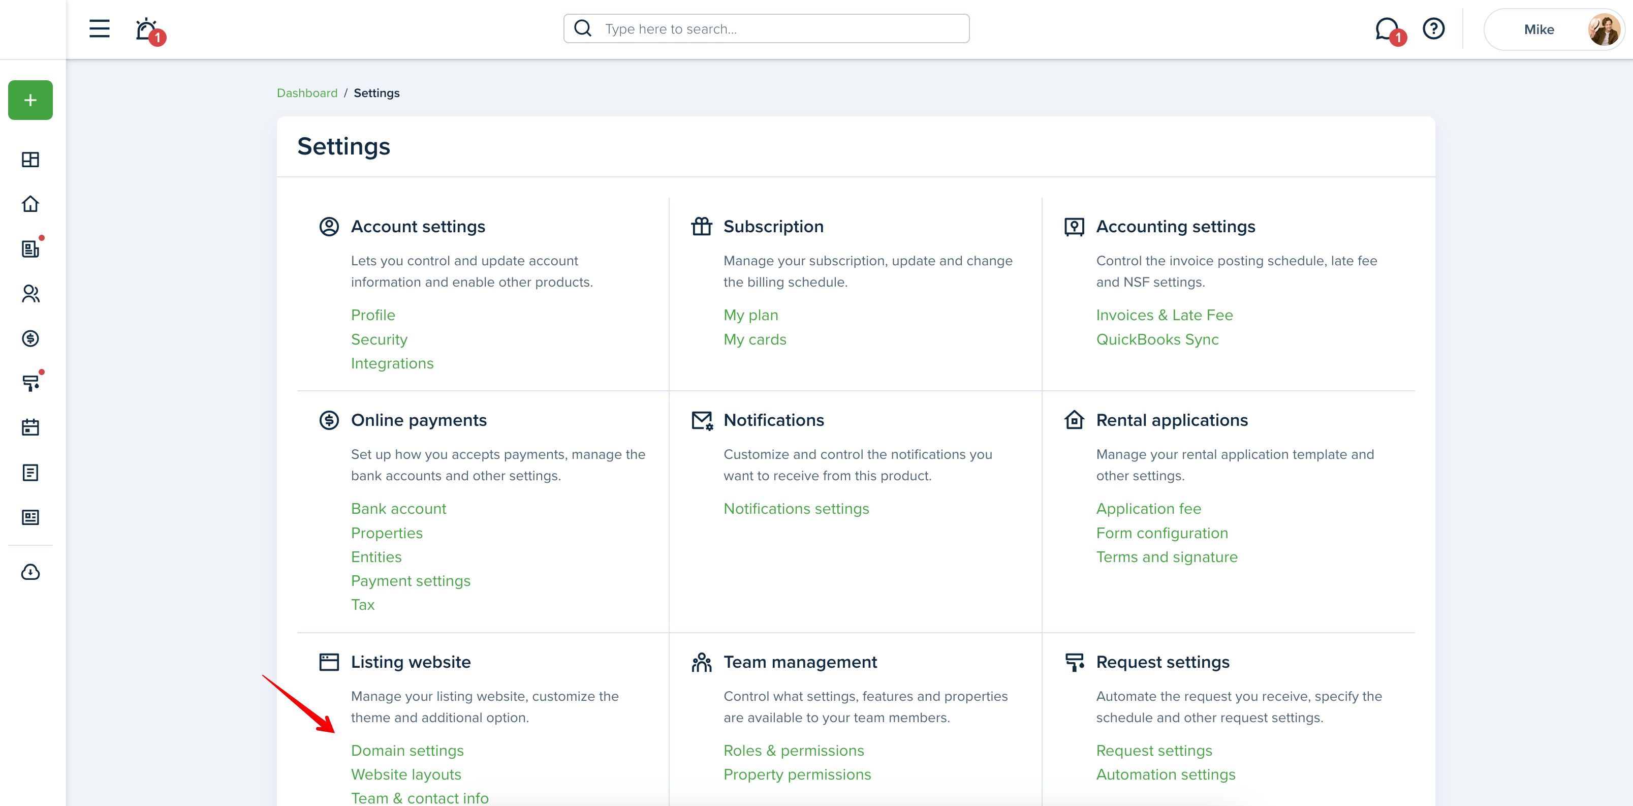Open the help question mark
This screenshot has width=1633, height=806.
coord(1433,29)
